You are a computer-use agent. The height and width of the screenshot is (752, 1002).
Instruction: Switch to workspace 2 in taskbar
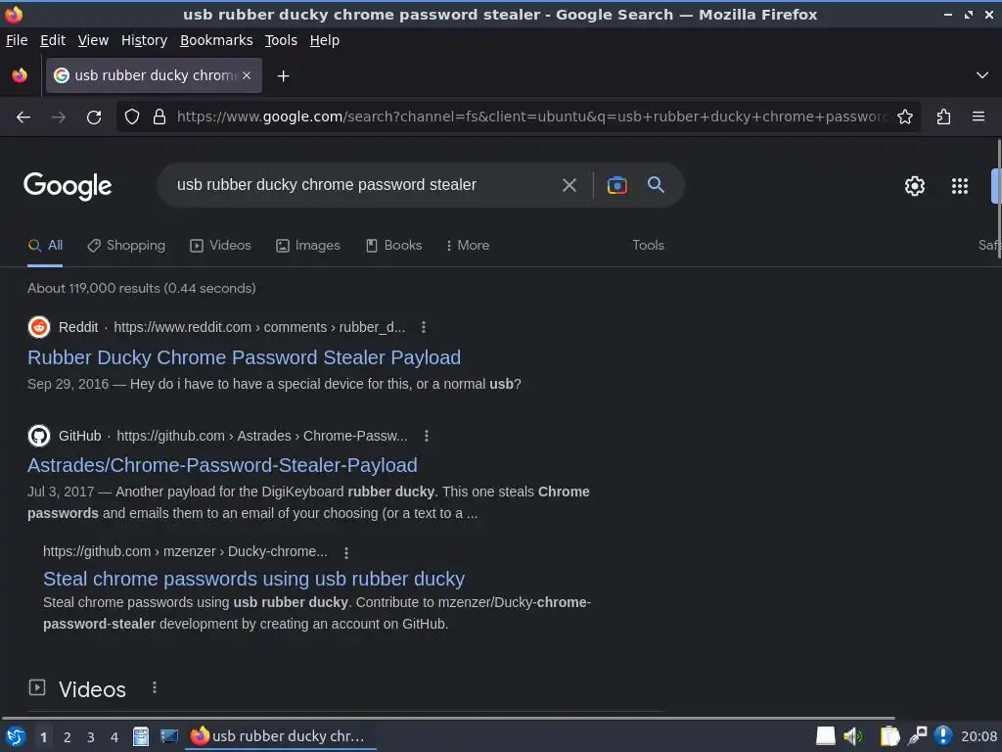[x=68, y=737]
